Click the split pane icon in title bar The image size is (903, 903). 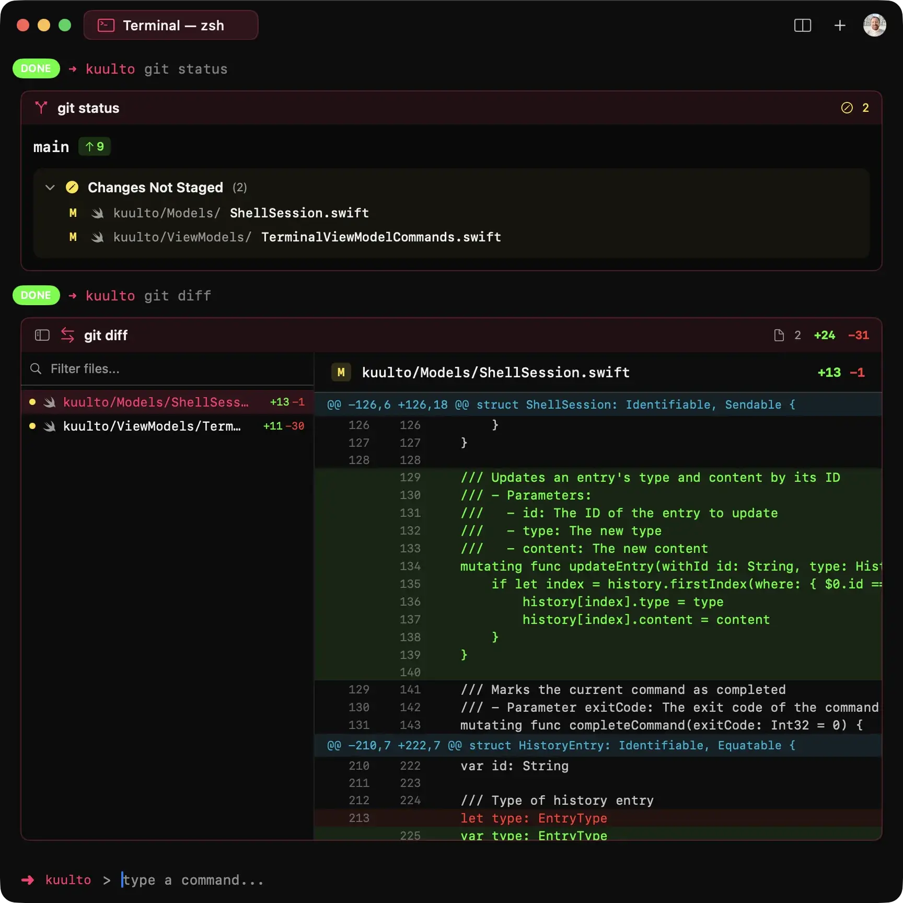(802, 26)
